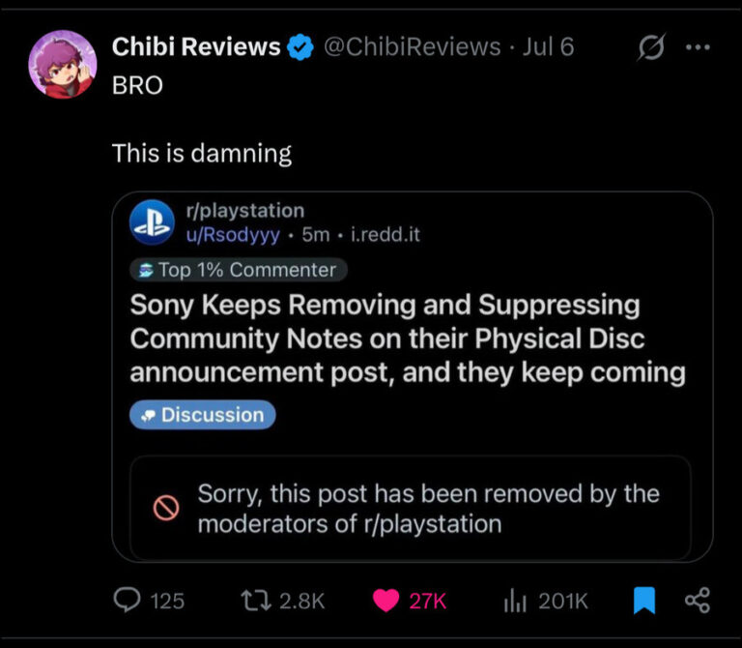The width and height of the screenshot is (742, 648).
Task: Click the Chibi Reviews display name
Action: point(196,46)
